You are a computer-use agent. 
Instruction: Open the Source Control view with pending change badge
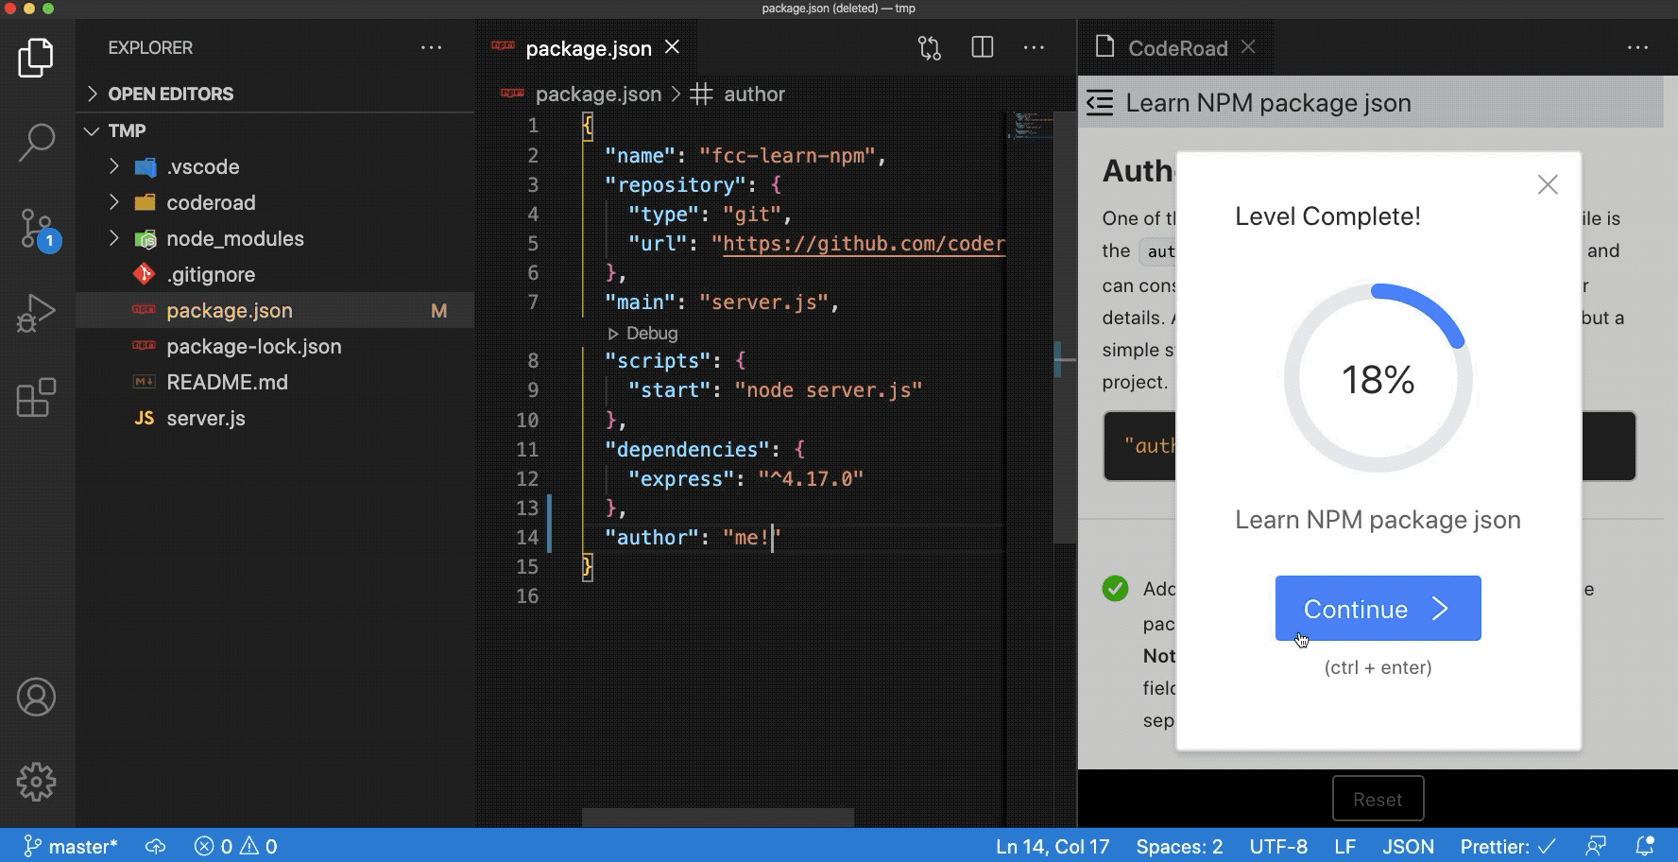point(36,227)
